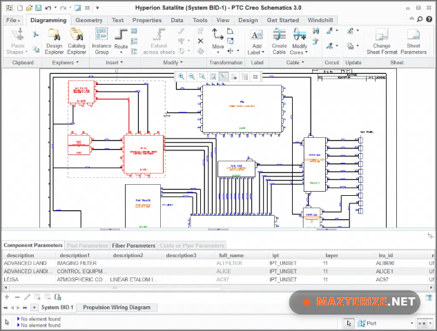The image size is (437, 331).
Task: Open the Undo history dropdown arrow
Action: pyautogui.click(x=55, y=8)
